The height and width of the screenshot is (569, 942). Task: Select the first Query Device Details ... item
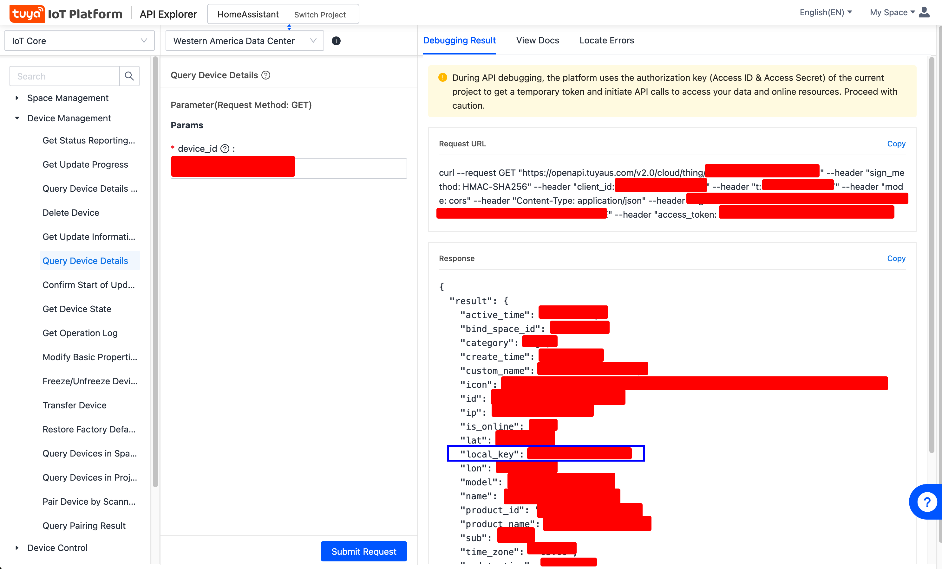coord(90,189)
